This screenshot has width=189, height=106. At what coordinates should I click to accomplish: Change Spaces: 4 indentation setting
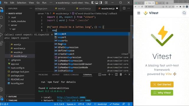tap(71, 104)
